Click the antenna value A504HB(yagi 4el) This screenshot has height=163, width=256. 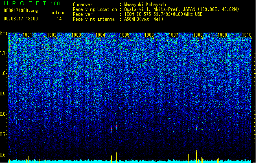144,19
